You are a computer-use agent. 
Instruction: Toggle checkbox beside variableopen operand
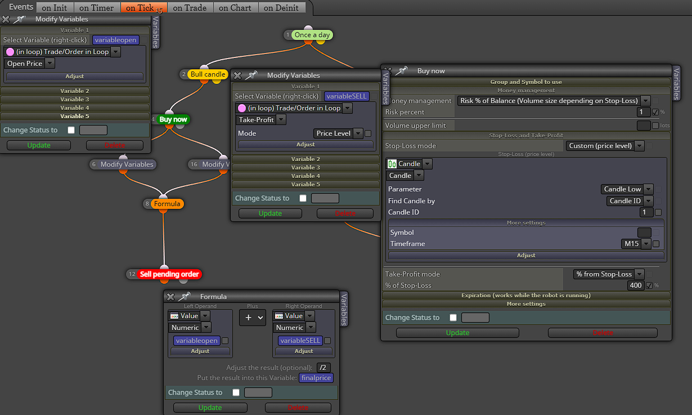[225, 341]
